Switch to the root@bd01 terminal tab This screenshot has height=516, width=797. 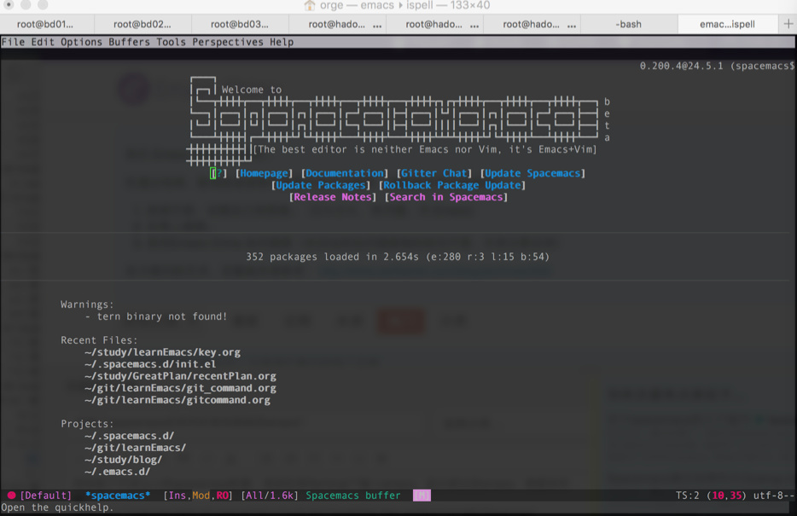47,24
